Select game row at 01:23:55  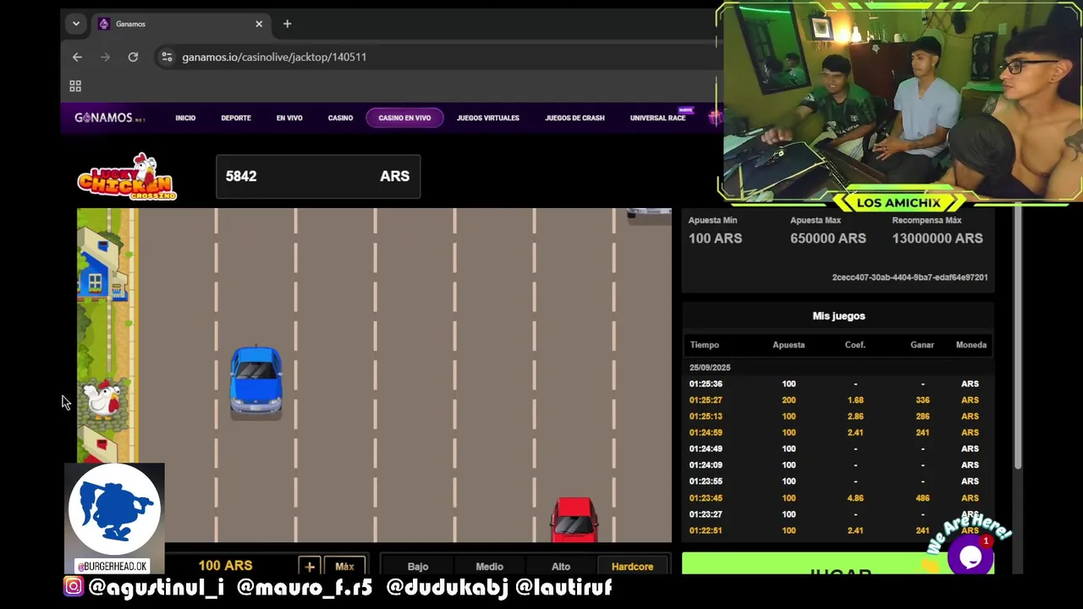tap(838, 481)
